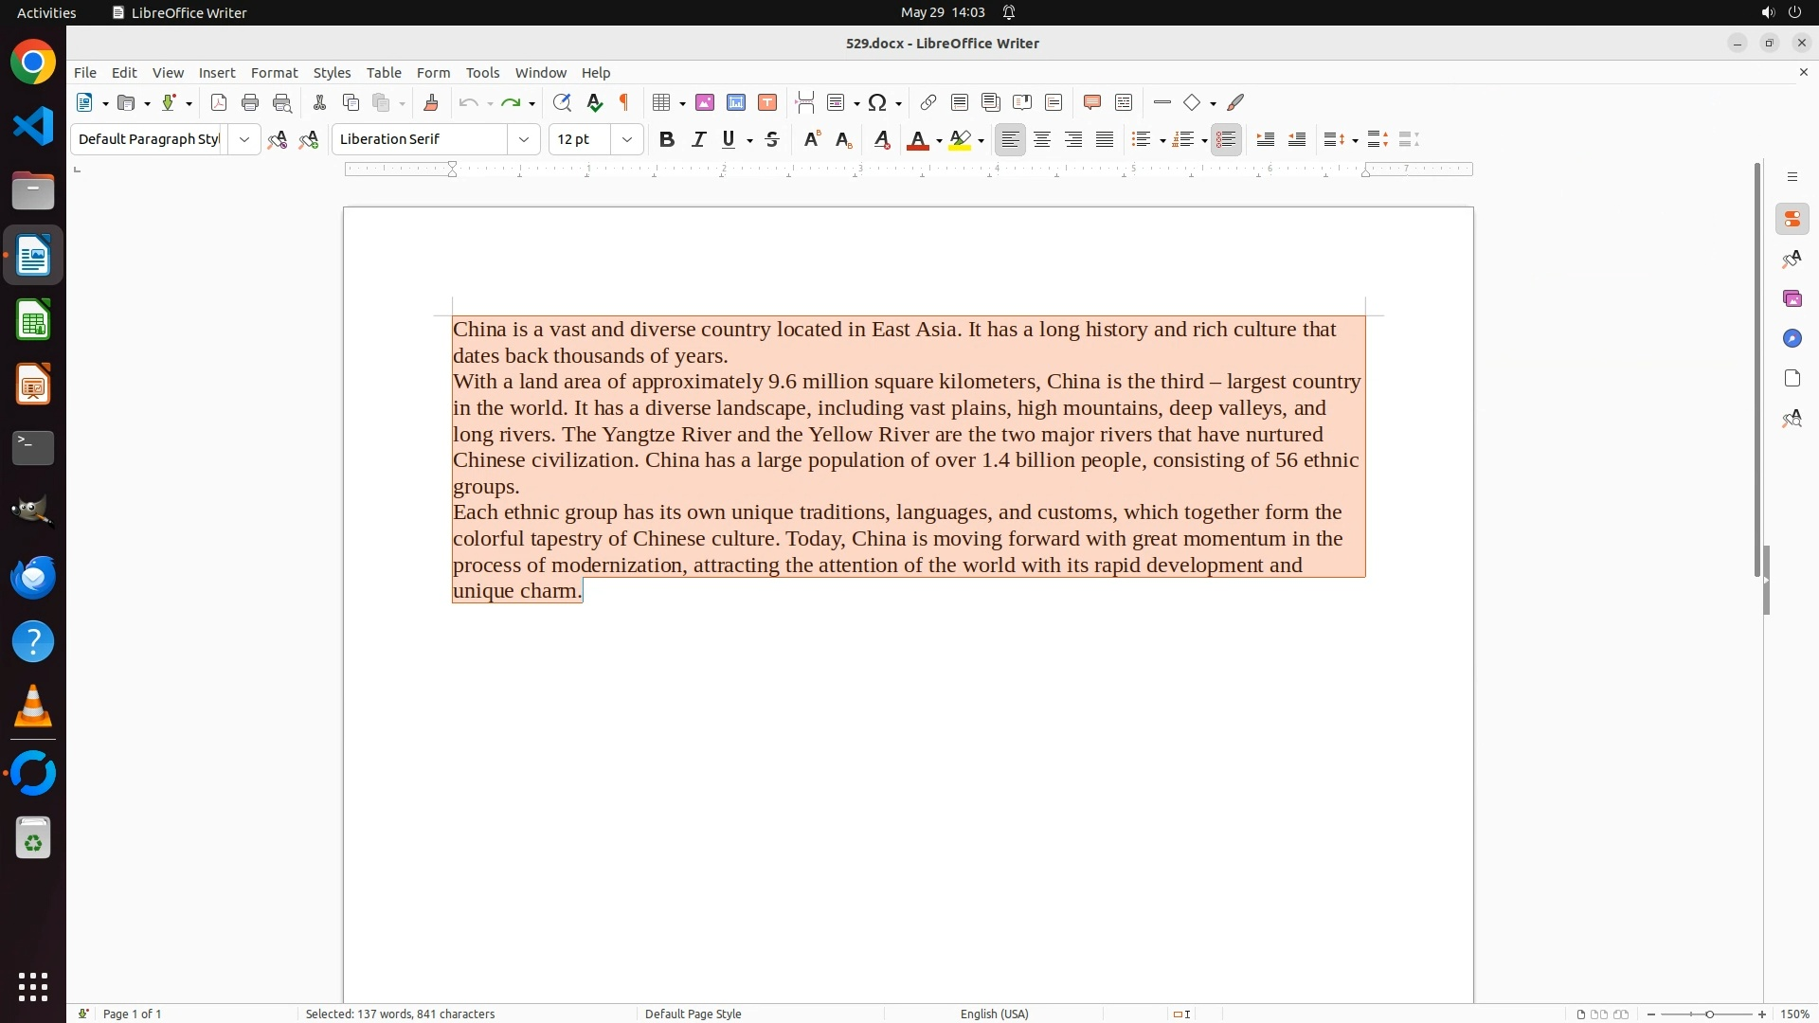
Task: Click the Export as PDF icon
Action: tap(219, 102)
